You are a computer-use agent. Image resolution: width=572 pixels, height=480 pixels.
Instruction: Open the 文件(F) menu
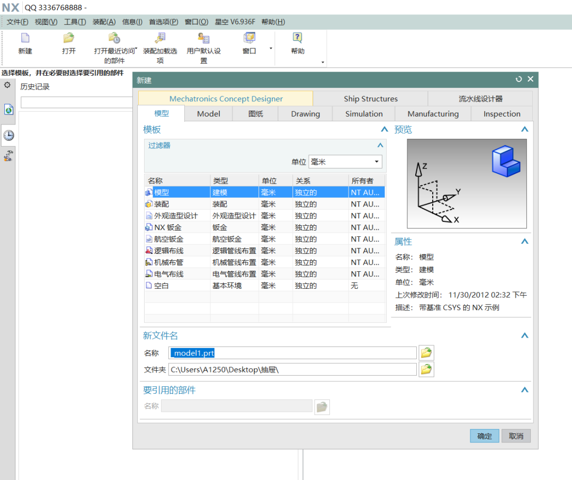coord(17,22)
